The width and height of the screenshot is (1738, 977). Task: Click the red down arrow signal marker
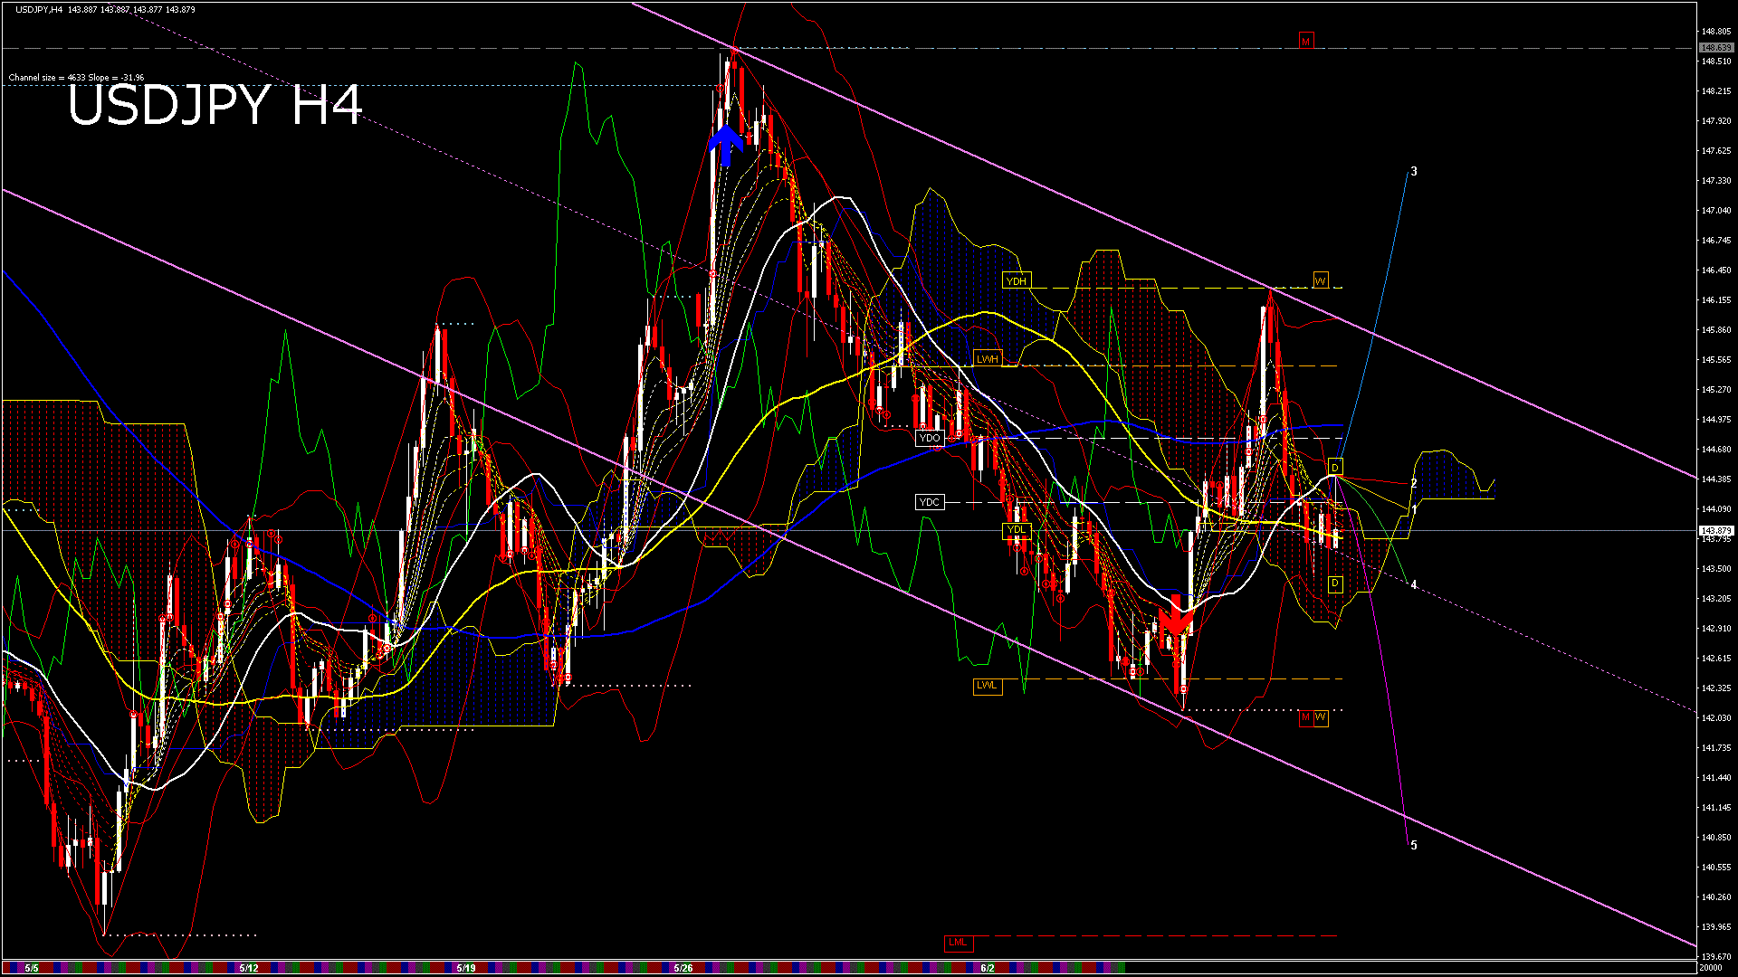pos(1176,615)
